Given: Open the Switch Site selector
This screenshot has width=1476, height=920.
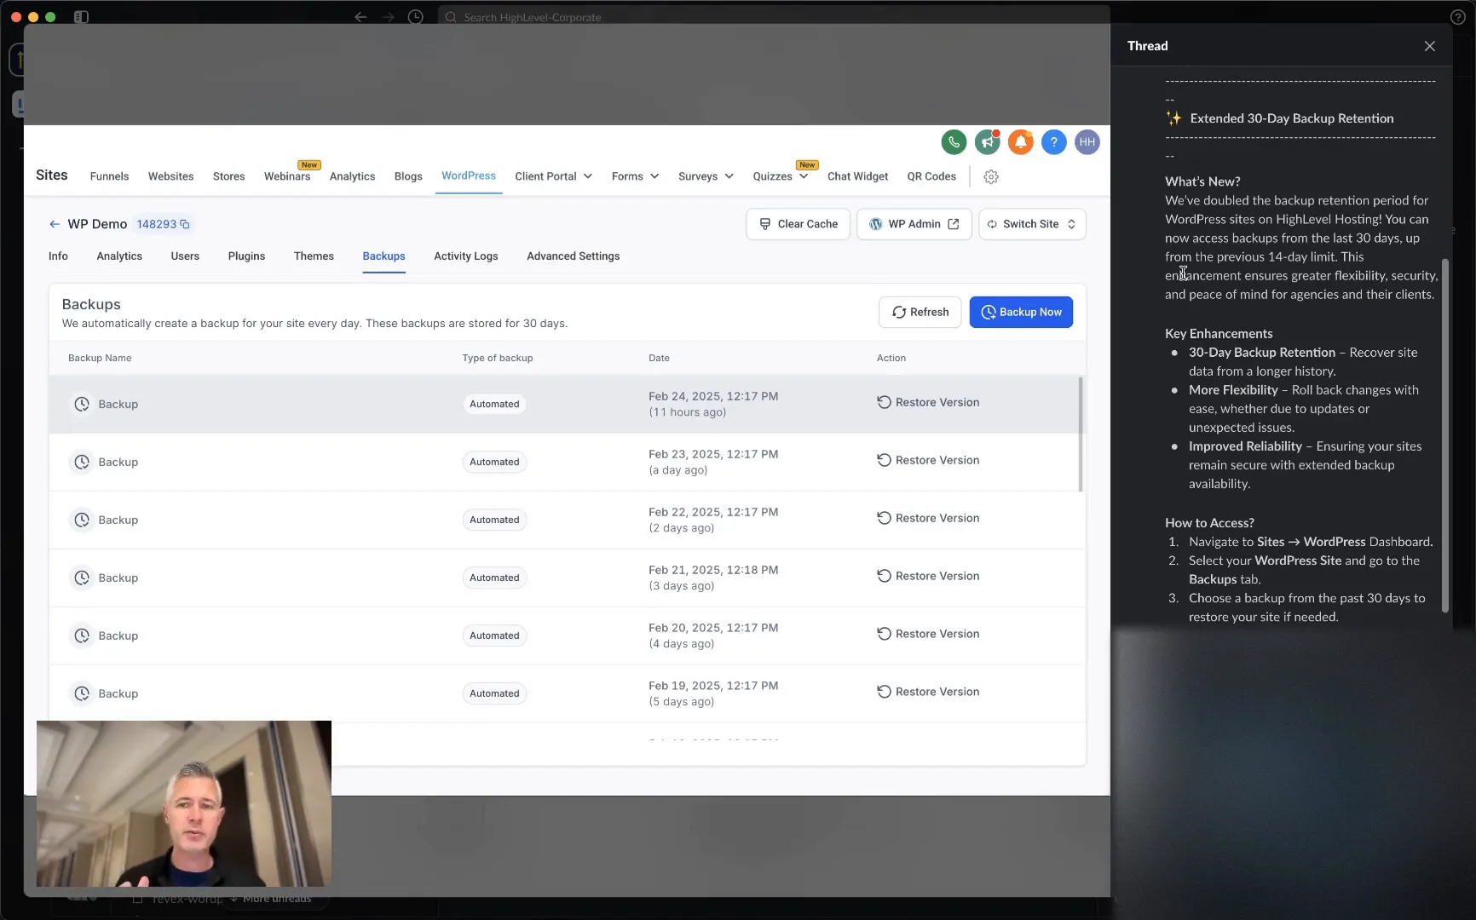Looking at the screenshot, I should tap(1032, 224).
